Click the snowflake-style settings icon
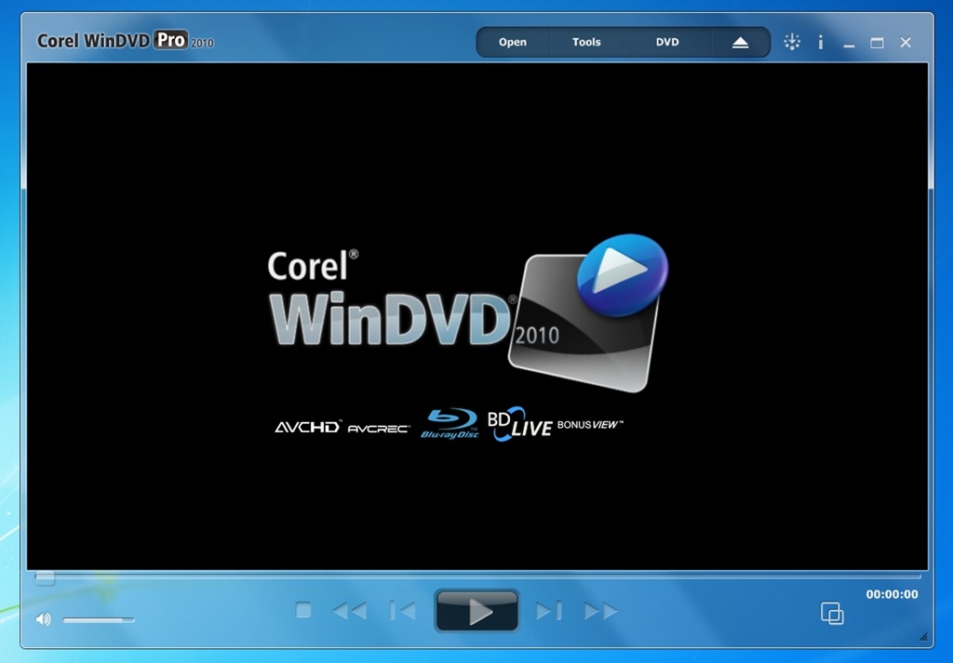 791,42
